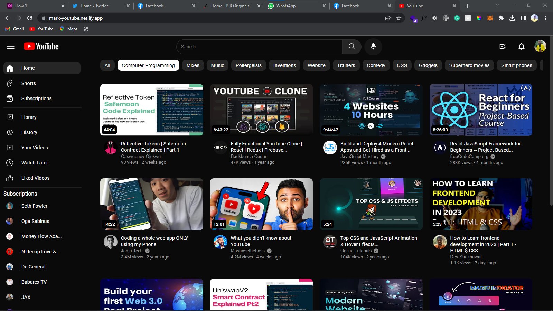Open a new browser tab
The width and height of the screenshot is (553, 311).
pyautogui.click(x=468, y=6)
